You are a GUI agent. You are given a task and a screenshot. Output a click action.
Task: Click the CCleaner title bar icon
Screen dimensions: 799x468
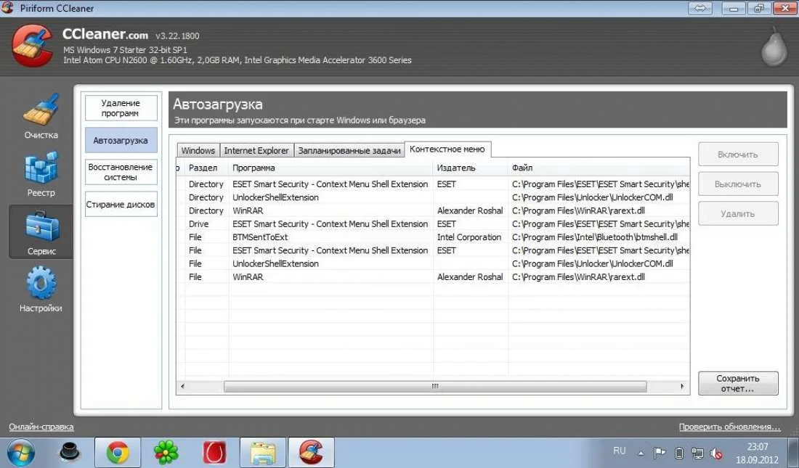8,8
